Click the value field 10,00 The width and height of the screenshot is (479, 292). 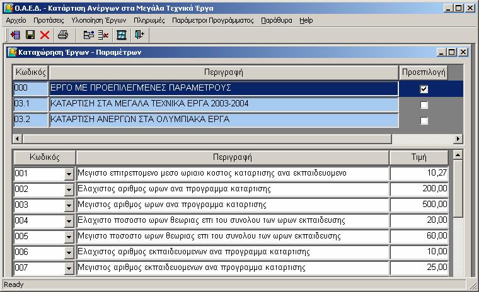pos(419,252)
